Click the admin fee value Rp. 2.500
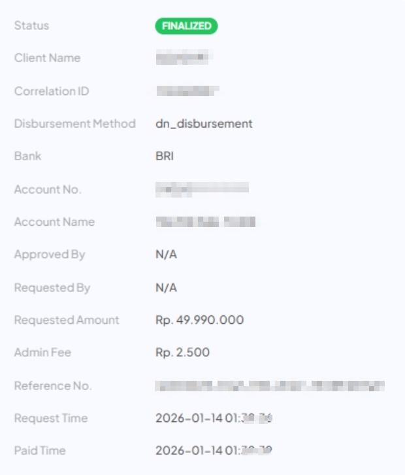 tap(182, 353)
